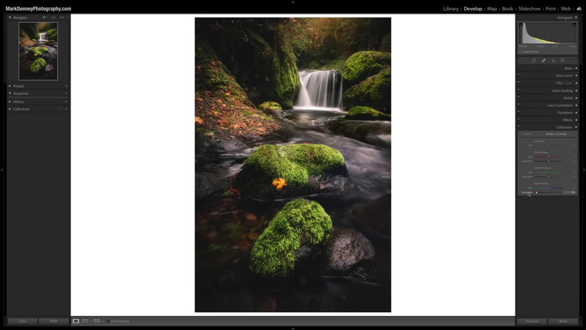586x330 pixels.
Task: Toggle Color Grading panel switch
Action: pos(519,90)
